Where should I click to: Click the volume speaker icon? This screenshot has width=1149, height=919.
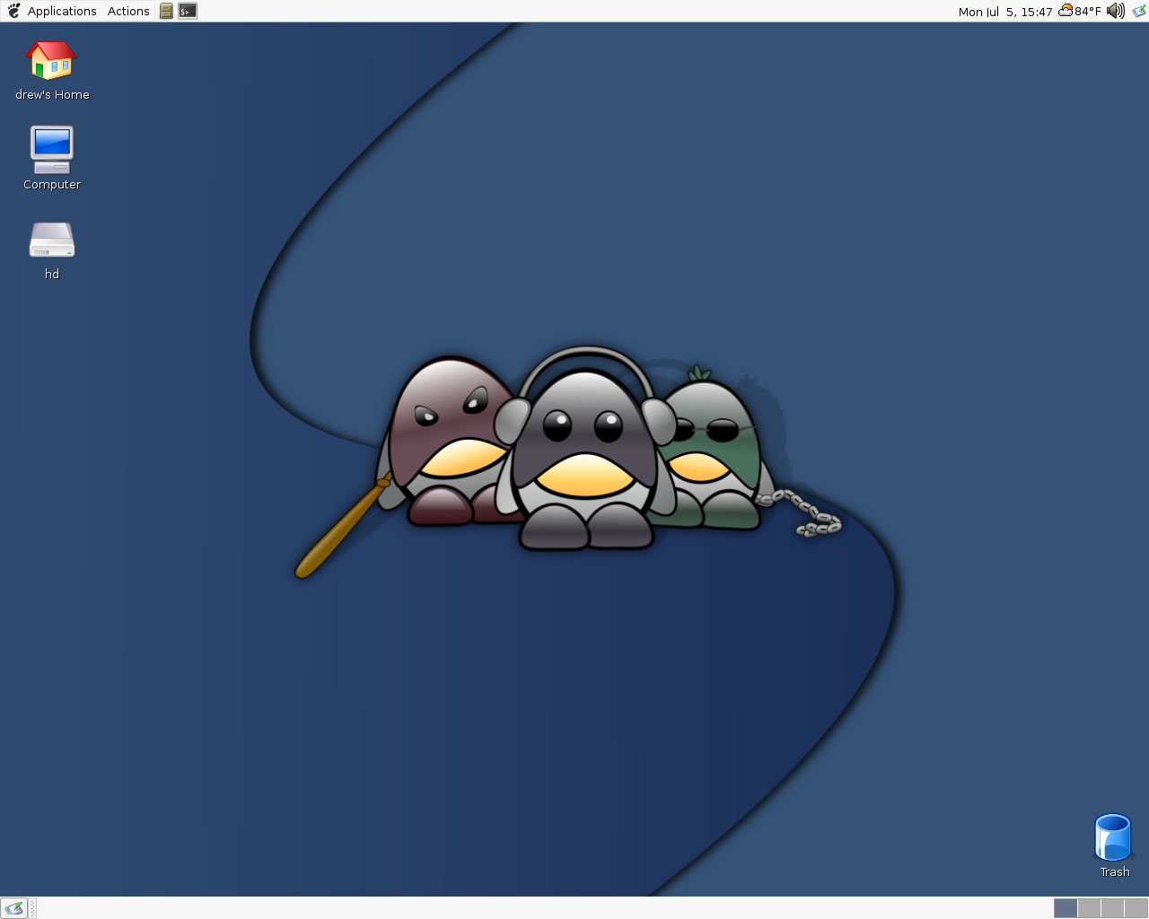1115,11
